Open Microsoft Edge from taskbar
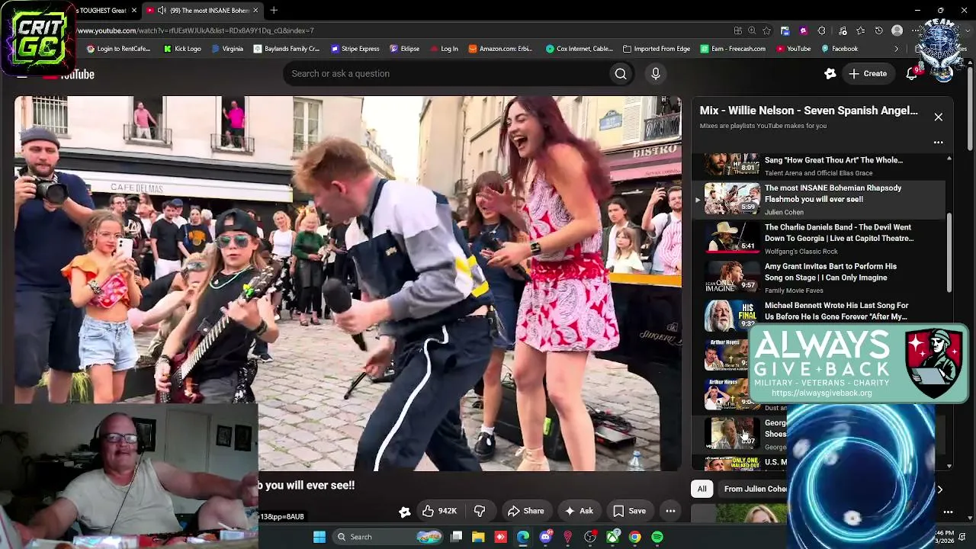 [x=523, y=537]
